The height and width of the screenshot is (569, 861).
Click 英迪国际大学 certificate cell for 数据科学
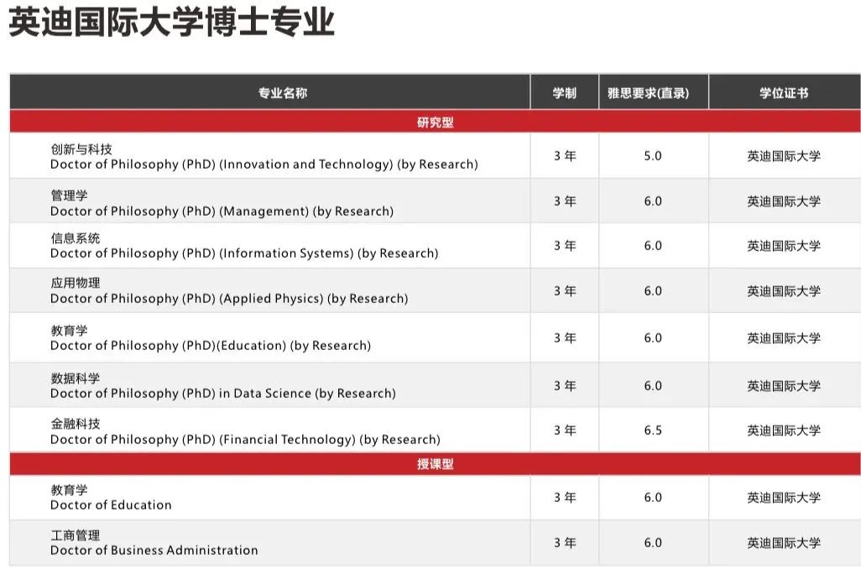pyautogui.click(x=784, y=386)
